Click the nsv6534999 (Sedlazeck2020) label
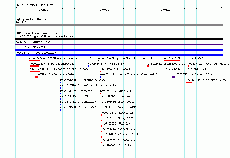Screen dimensions: 230x158 (36, 53)
